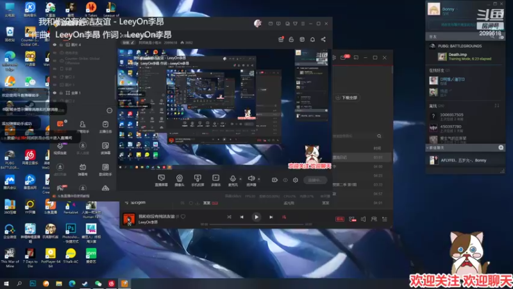Screen dimensions: 513x289
Task: Collapse the 离线 friends section in Steam
Action: (x=437, y=106)
